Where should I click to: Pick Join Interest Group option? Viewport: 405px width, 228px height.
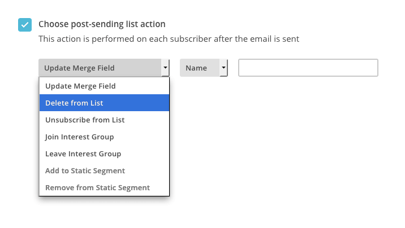coord(104,137)
